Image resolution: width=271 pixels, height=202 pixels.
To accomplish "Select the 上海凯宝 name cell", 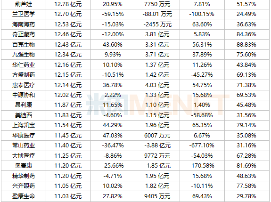I will coord(24,125).
